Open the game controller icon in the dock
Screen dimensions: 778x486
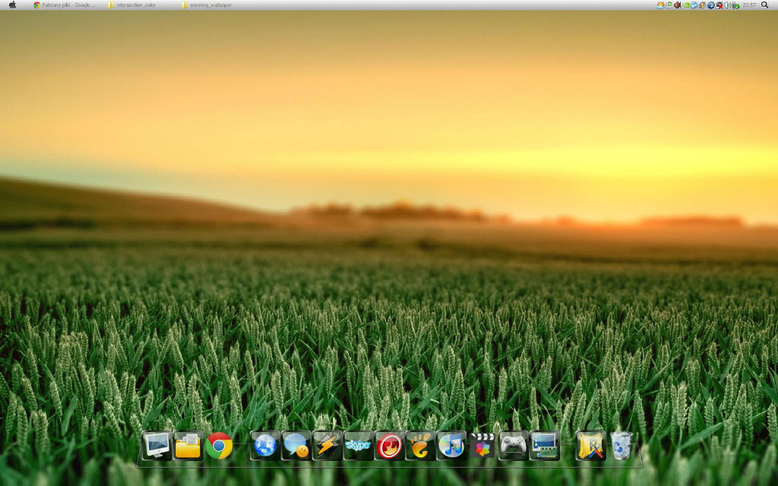point(513,445)
